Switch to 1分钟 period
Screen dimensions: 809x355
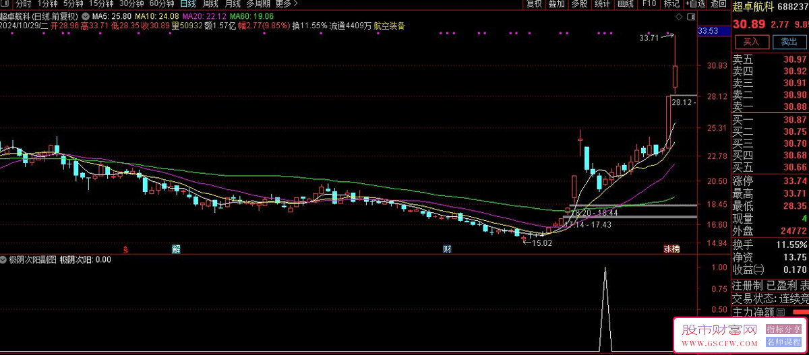[x=48, y=4]
